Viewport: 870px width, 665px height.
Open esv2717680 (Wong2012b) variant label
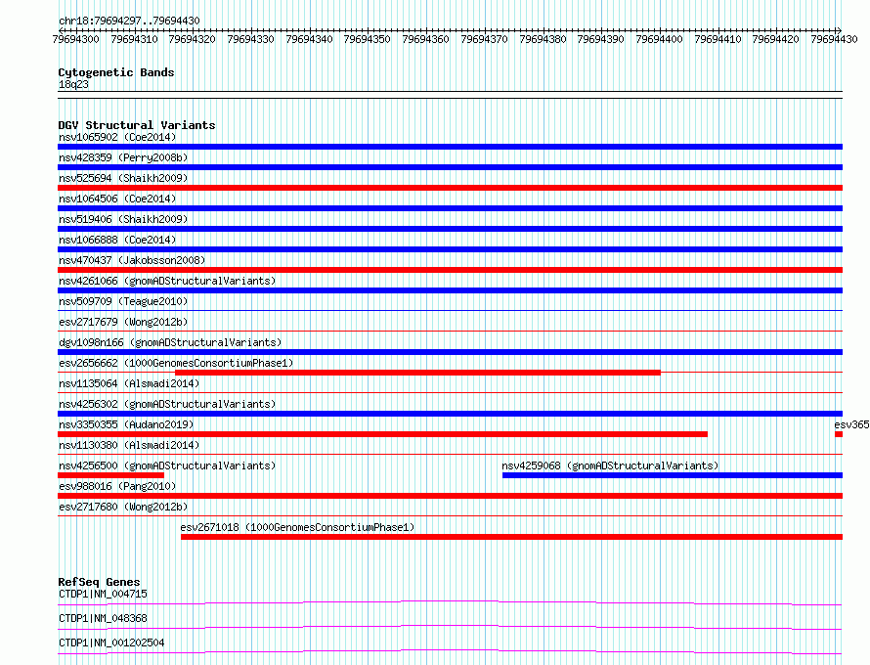[123, 507]
